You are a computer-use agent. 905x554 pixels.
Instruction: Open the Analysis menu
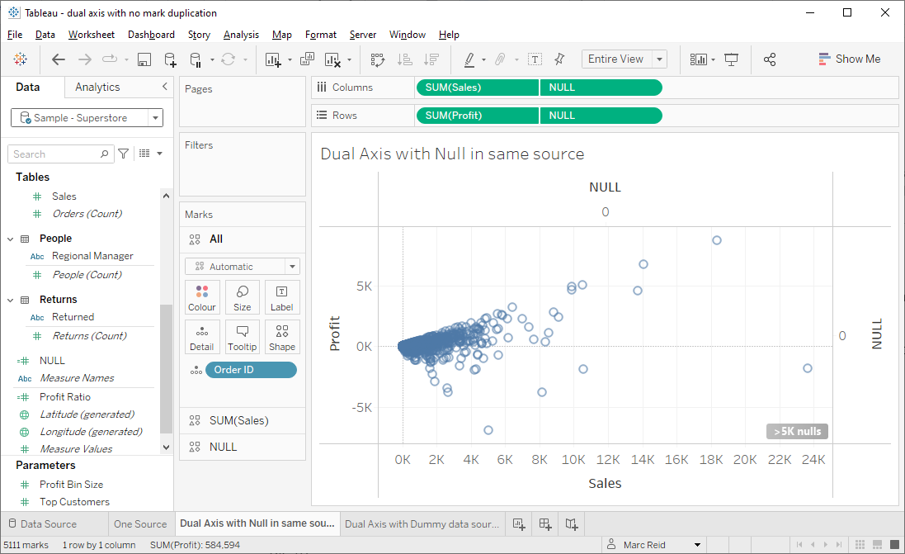coord(241,35)
